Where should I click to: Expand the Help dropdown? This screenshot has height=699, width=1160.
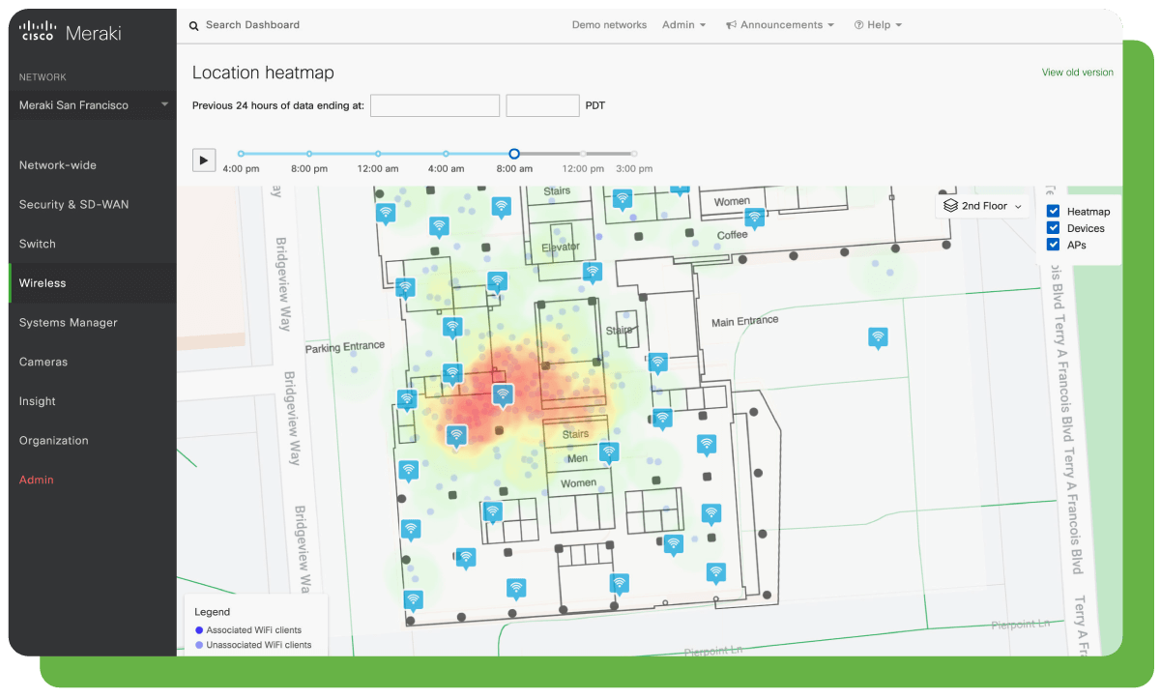click(878, 25)
